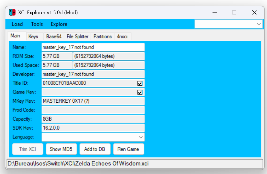This screenshot has width=267, height=174.
Task: Switch to the 4nxci tab
Action: (x=122, y=36)
